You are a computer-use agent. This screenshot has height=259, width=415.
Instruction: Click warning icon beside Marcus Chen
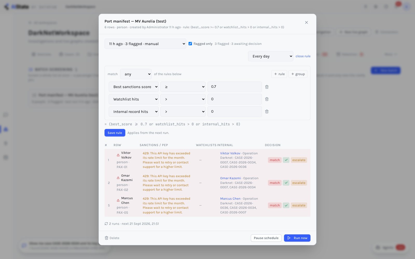[x=118, y=200]
